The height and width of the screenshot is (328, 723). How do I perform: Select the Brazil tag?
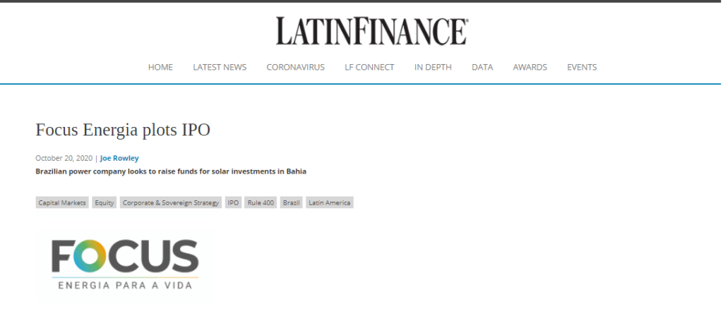pyautogui.click(x=292, y=202)
